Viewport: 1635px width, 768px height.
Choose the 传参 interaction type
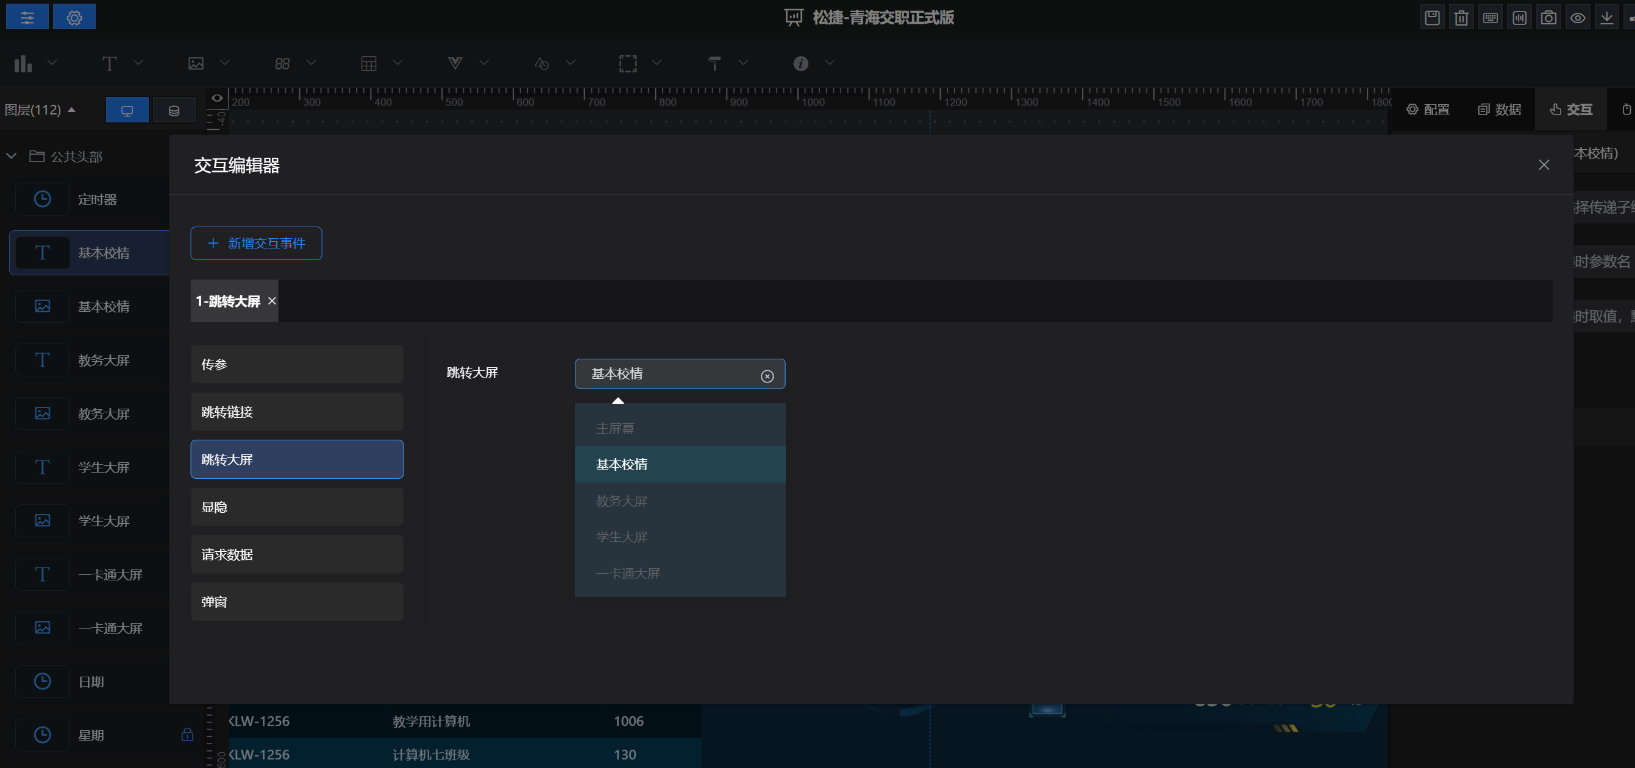click(297, 365)
